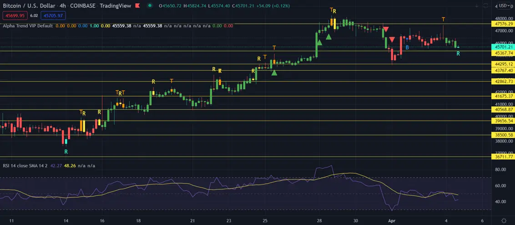This screenshot has height=225, width=515.
Task: Click the blue B signal marker
Action: (x=407, y=47)
